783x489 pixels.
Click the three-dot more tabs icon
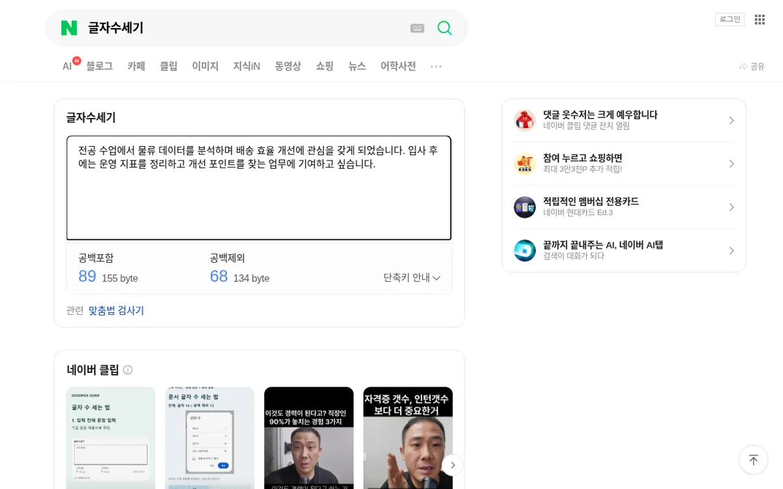[x=436, y=67]
